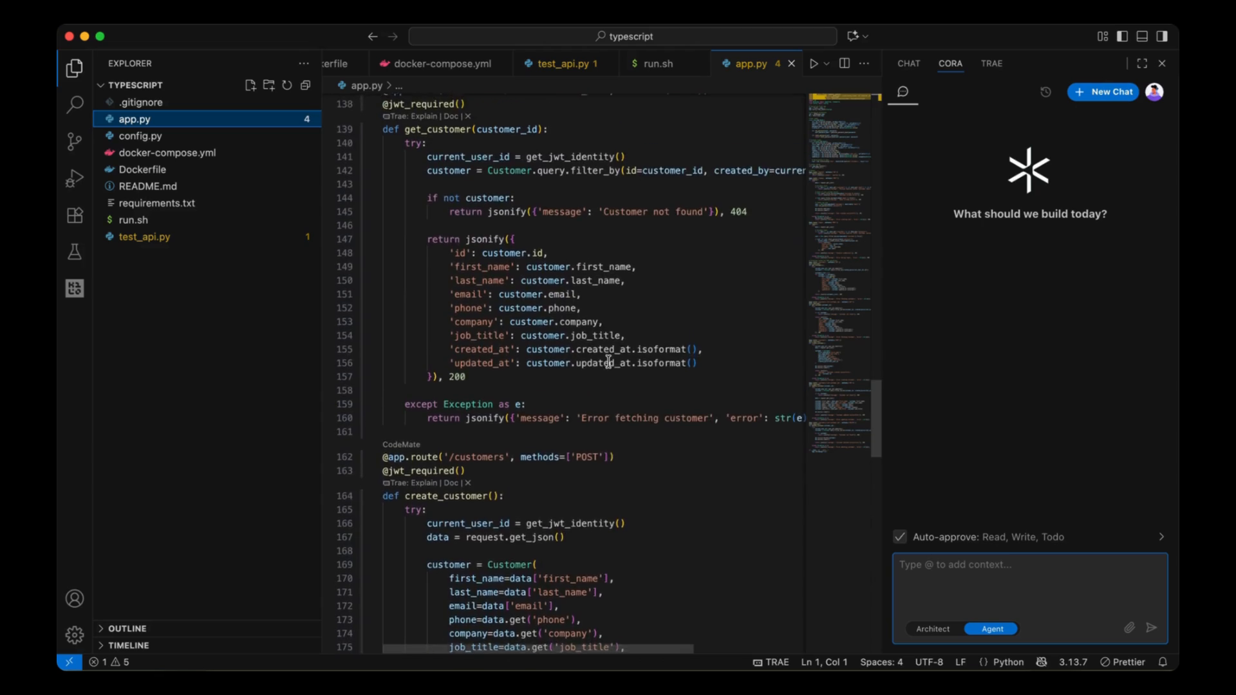
Task: Create a new file in the explorer
Action: 250,84
